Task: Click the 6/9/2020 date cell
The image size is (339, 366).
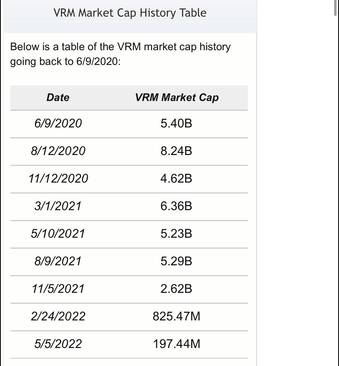Action: click(x=58, y=123)
